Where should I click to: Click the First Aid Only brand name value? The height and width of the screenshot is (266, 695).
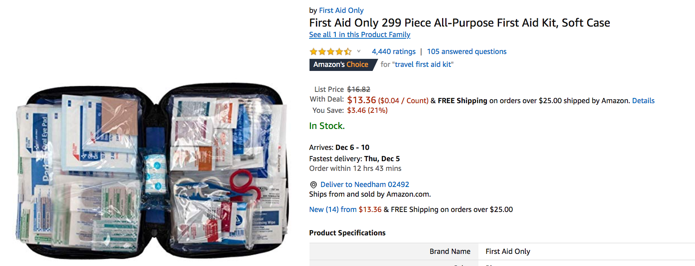pos(508,251)
